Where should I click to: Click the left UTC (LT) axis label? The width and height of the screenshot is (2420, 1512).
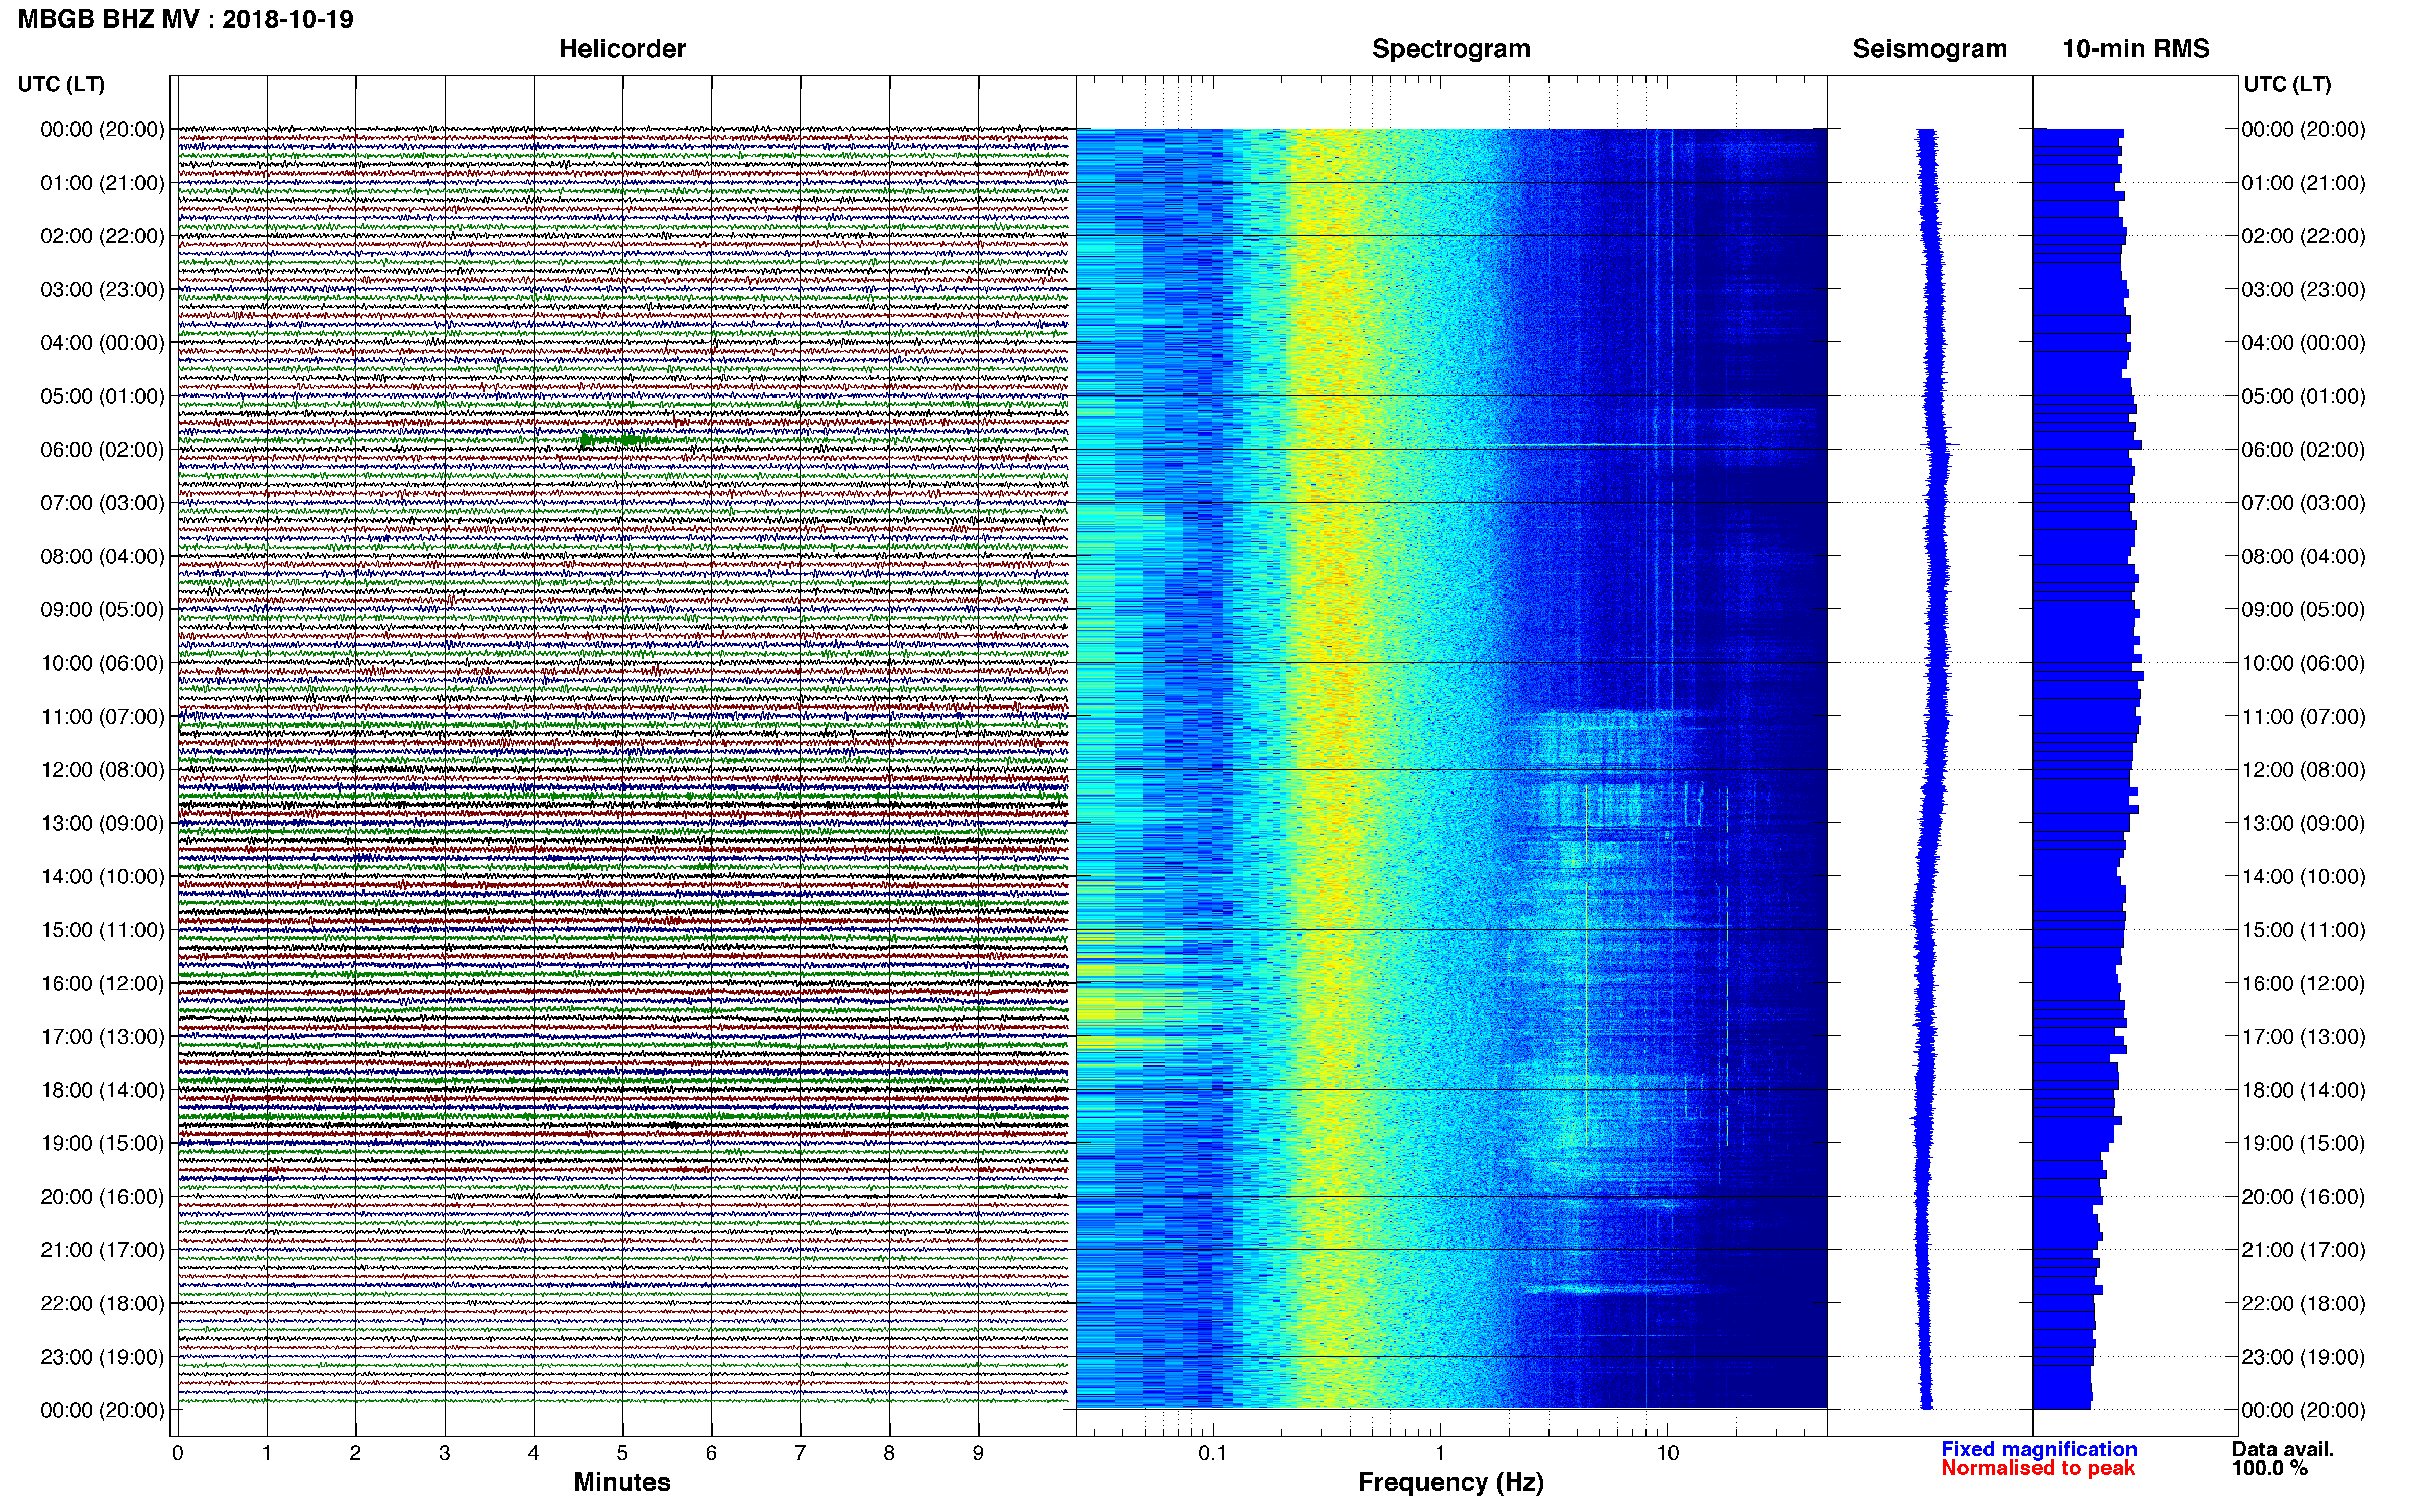[61, 84]
